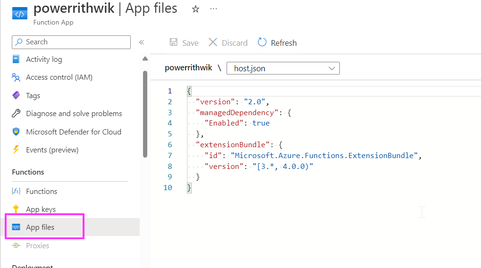The height and width of the screenshot is (268, 481).
Task: Open App keys in sidebar
Action: [x=41, y=209]
